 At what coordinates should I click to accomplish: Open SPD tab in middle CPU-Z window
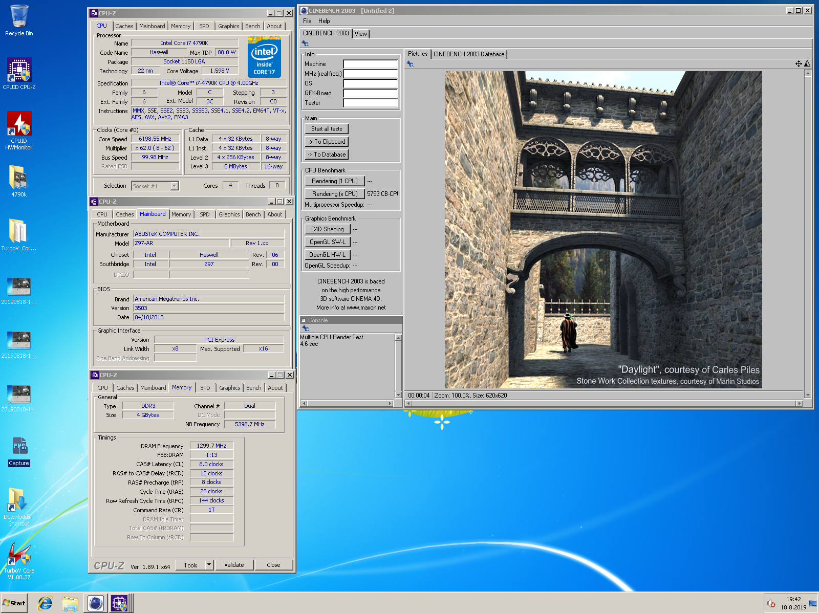(x=205, y=214)
